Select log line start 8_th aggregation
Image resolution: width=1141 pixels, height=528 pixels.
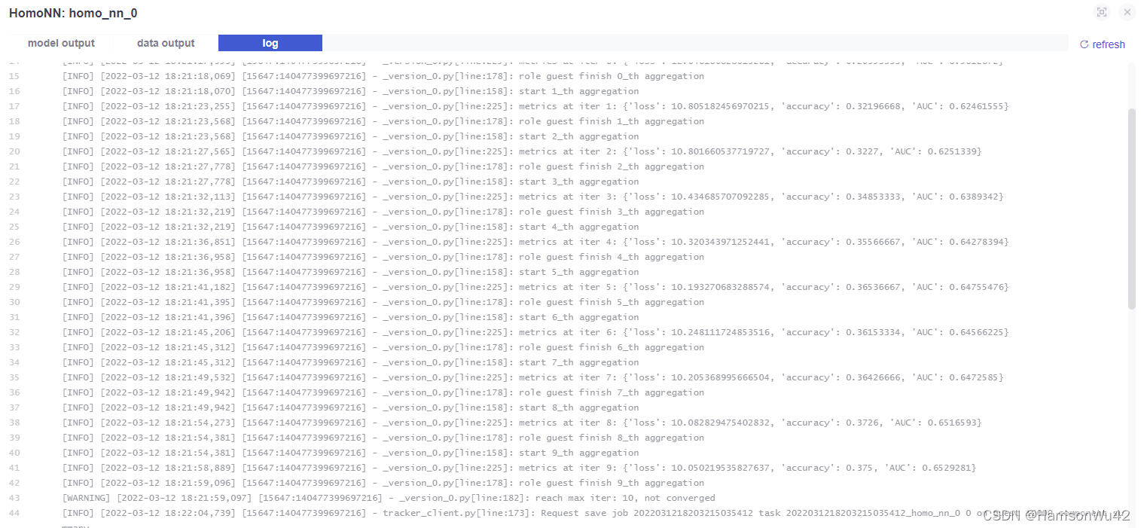pos(351,407)
